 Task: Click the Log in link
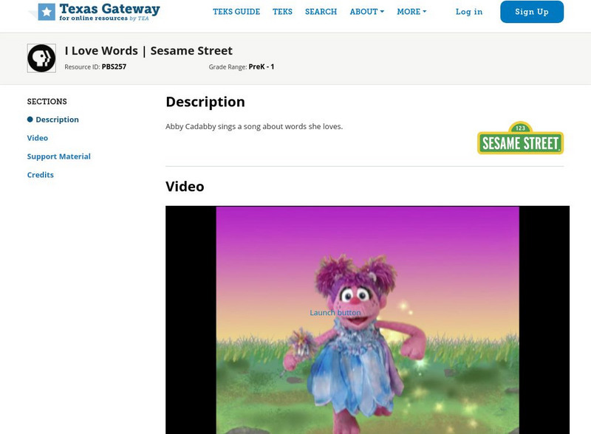(x=469, y=12)
